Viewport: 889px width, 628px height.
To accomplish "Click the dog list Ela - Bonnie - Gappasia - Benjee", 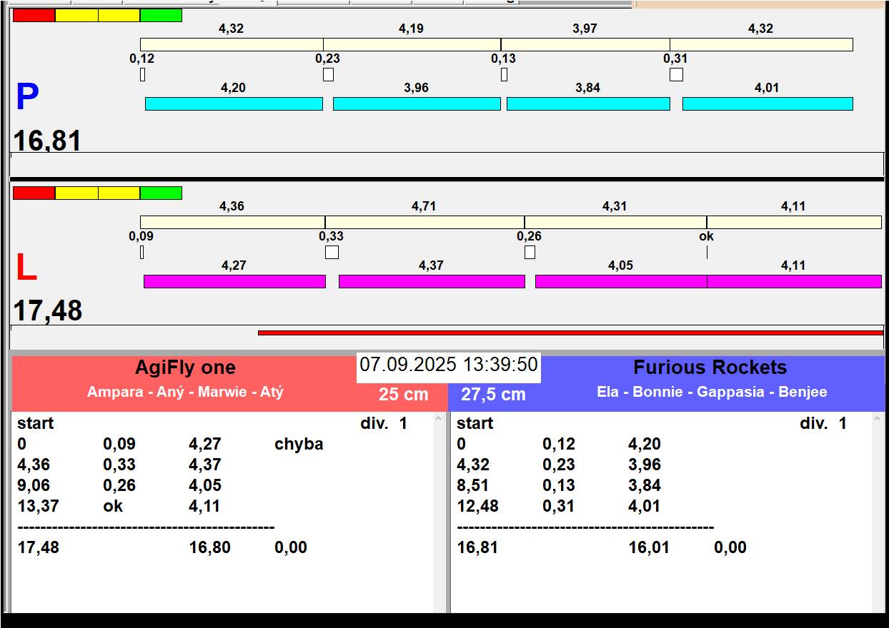I will pyautogui.click(x=712, y=392).
